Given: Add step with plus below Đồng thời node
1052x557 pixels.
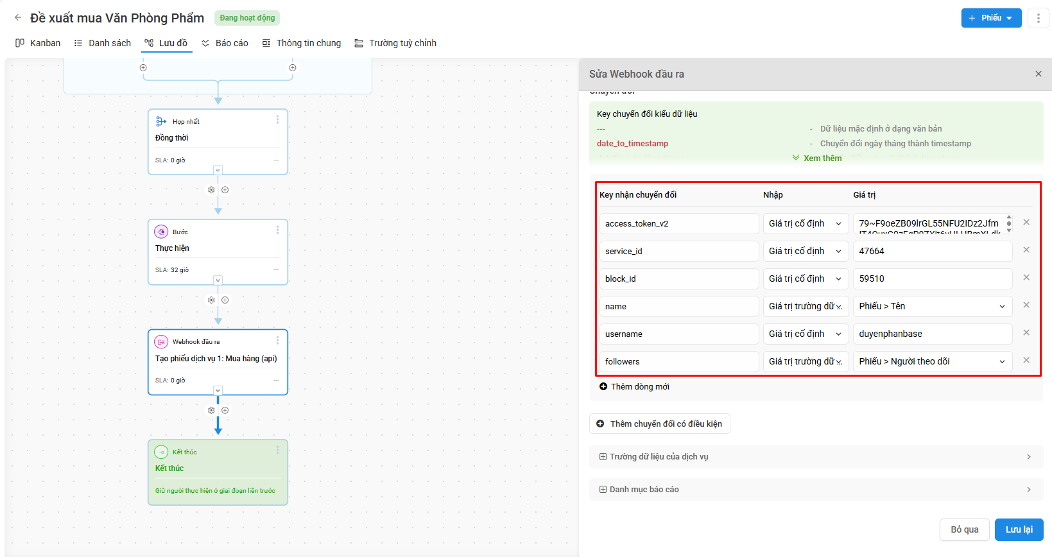Looking at the screenshot, I should pos(225,190).
